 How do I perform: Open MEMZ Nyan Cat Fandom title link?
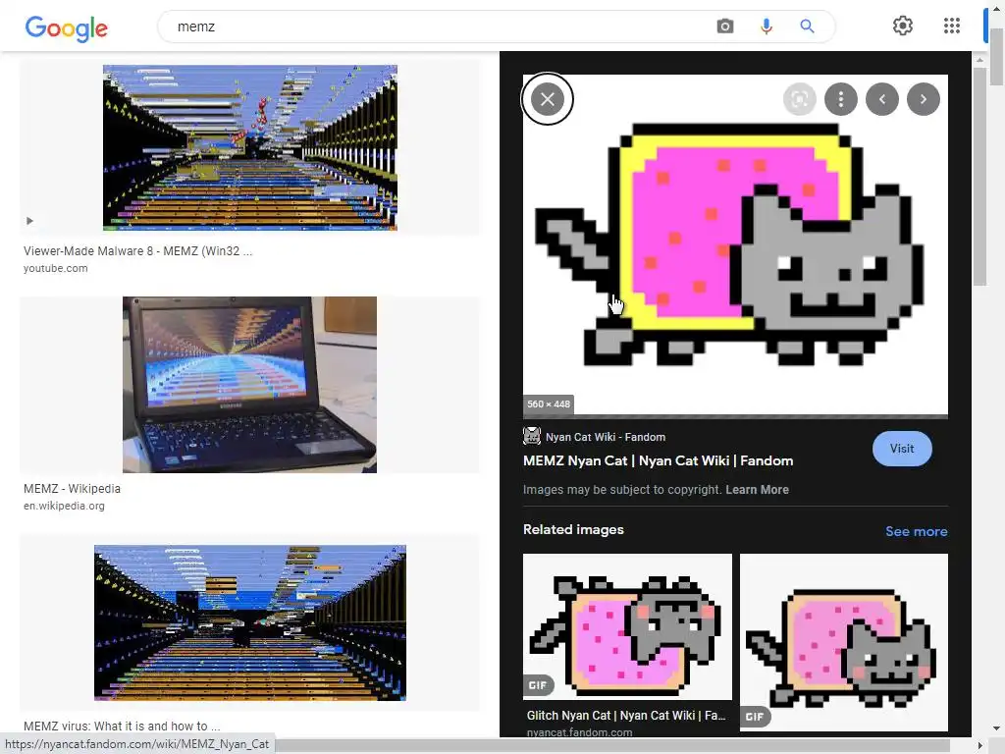[x=658, y=461]
